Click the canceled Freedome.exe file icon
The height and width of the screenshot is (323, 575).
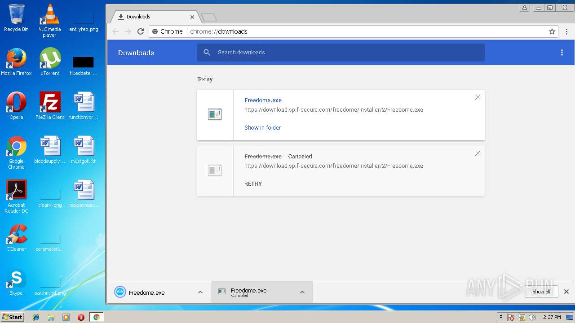pyautogui.click(x=215, y=170)
